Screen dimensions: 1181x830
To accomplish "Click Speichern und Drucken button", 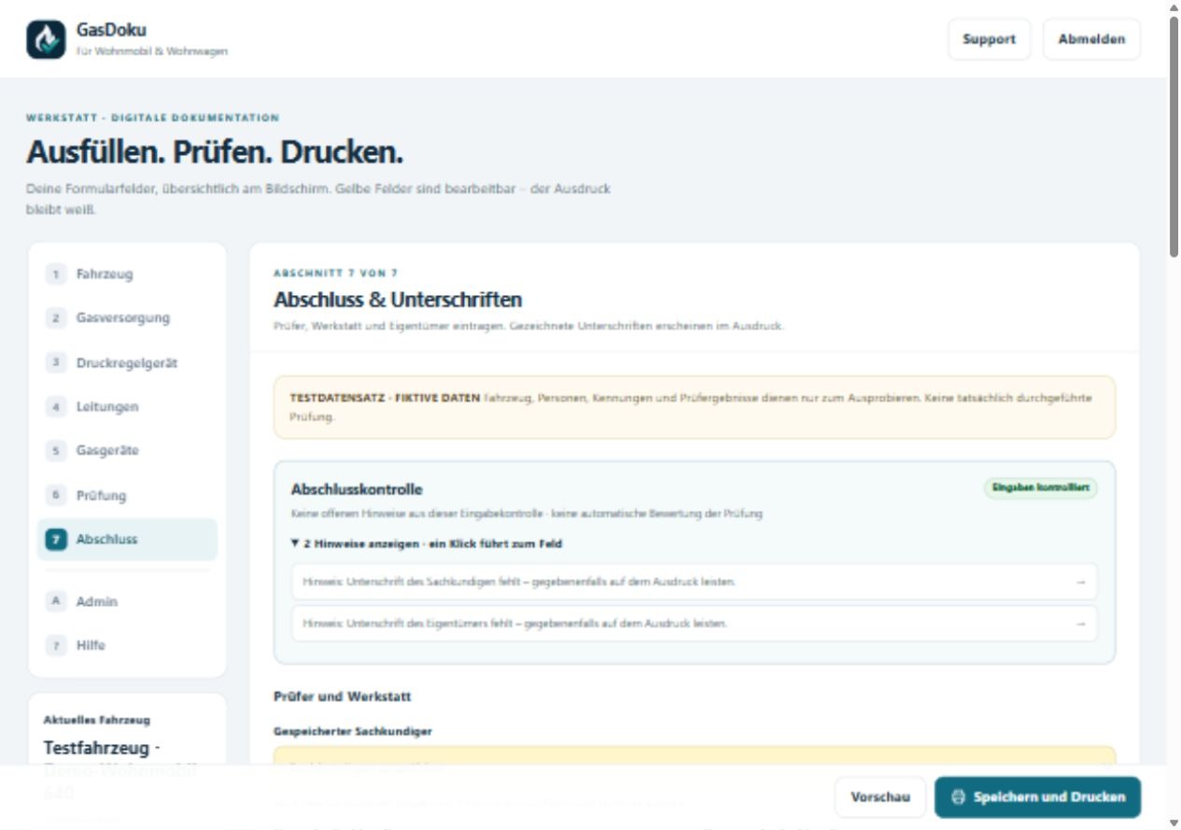I will [x=1037, y=797].
